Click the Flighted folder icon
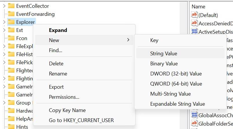 coord(11,70)
